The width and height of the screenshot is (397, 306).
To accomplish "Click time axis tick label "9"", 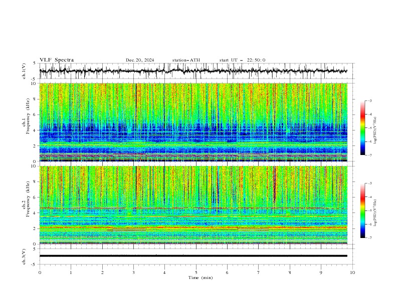I will click(321, 272).
